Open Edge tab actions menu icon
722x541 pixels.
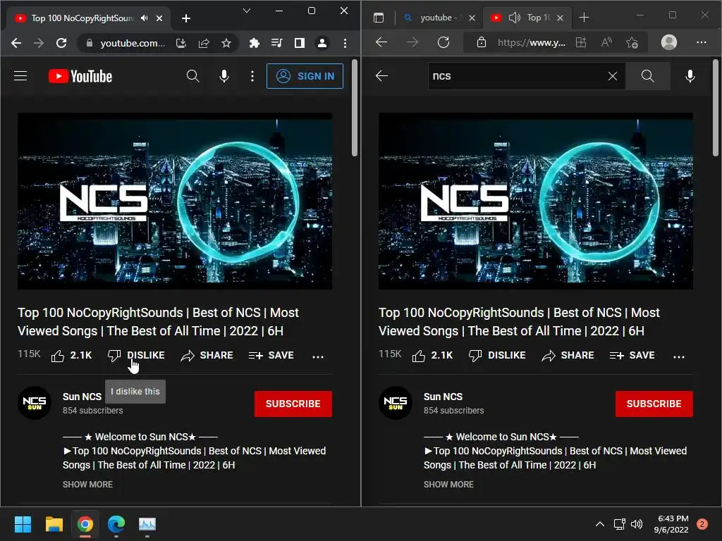click(379, 18)
